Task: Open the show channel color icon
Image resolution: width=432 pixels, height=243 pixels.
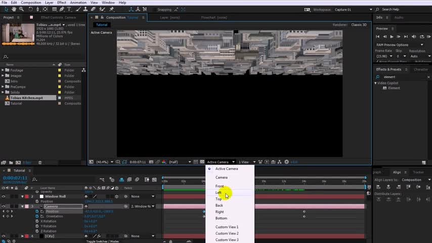Action: tap(164, 162)
